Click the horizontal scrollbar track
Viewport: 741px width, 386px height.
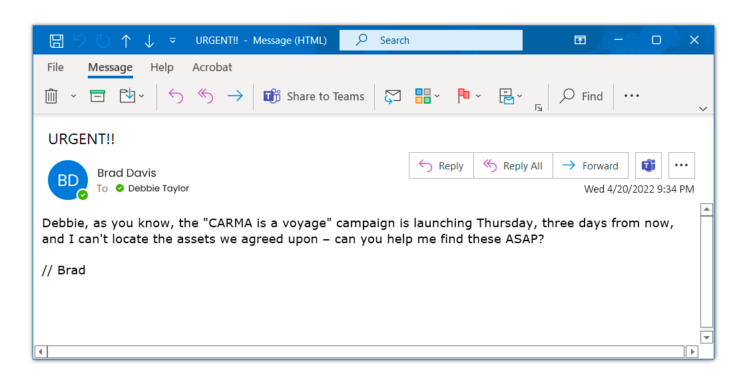tap(365, 351)
